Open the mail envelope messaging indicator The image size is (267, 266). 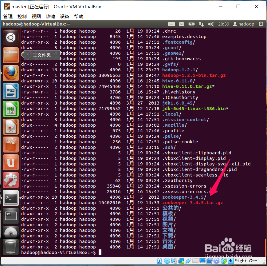click(x=182, y=24)
